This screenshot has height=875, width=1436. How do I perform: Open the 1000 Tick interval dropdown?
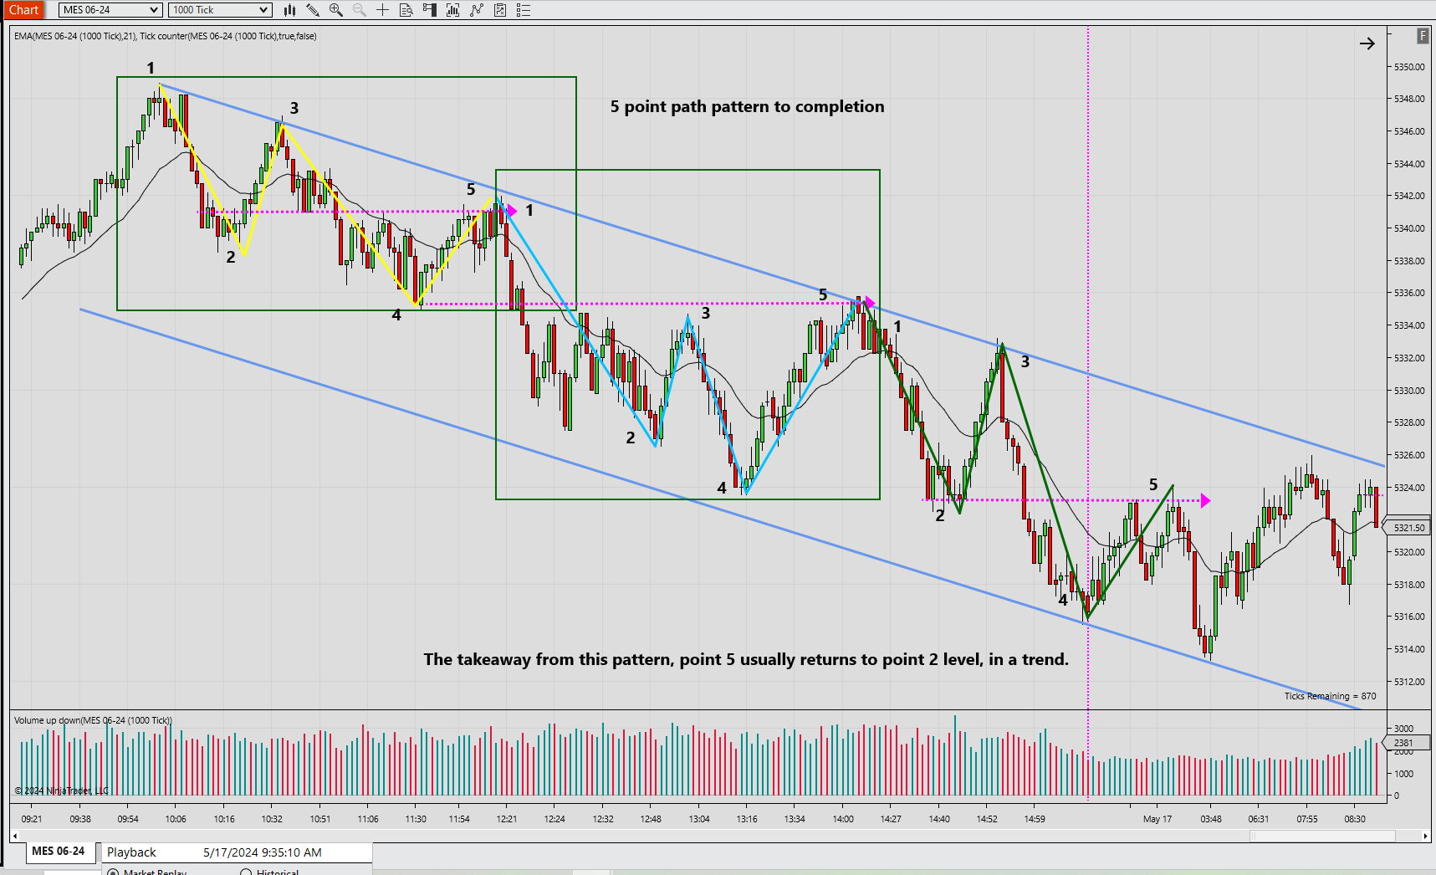pos(221,10)
